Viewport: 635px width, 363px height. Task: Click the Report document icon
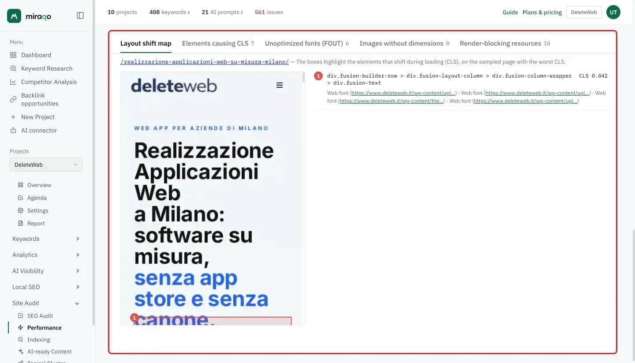tap(20, 223)
